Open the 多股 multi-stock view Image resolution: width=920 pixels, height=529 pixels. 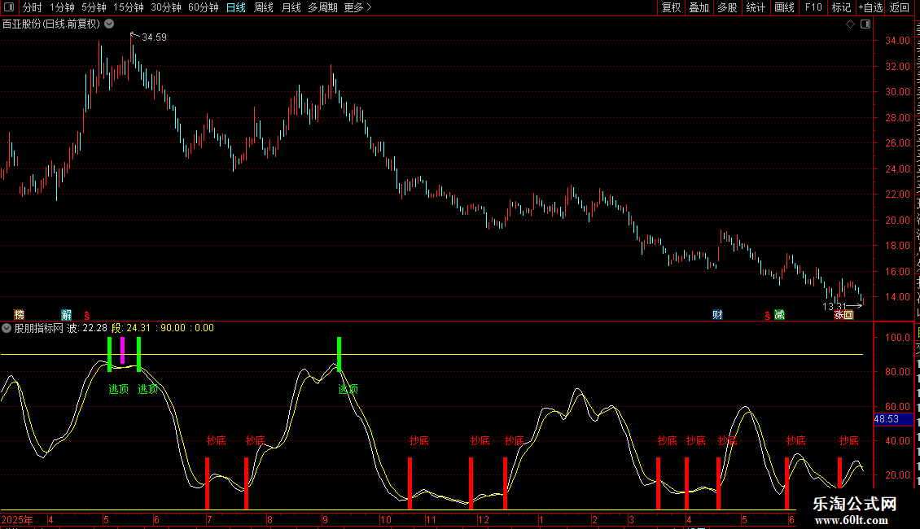[x=728, y=7]
